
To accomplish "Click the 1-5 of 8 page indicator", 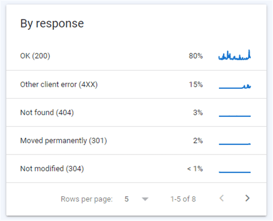I will tap(183, 199).
